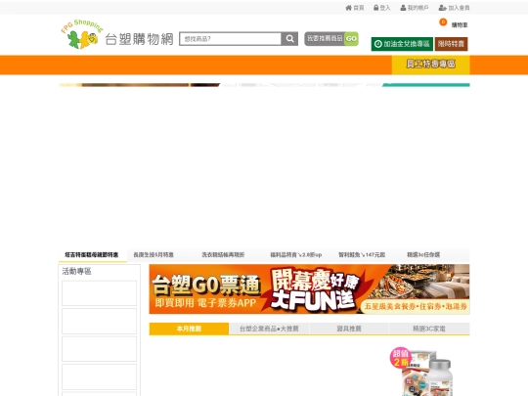Viewport: 528px width, 396px height.
Task: Click the 想找商品? search field
Action: [x=231, y=39]
